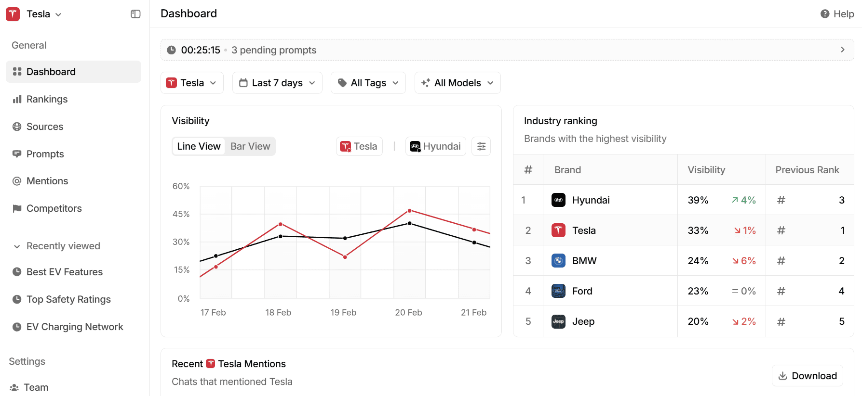The image size is (862, 396).
Task: Open the Tesla brand filter dropdown
Action: click(192, 83)
